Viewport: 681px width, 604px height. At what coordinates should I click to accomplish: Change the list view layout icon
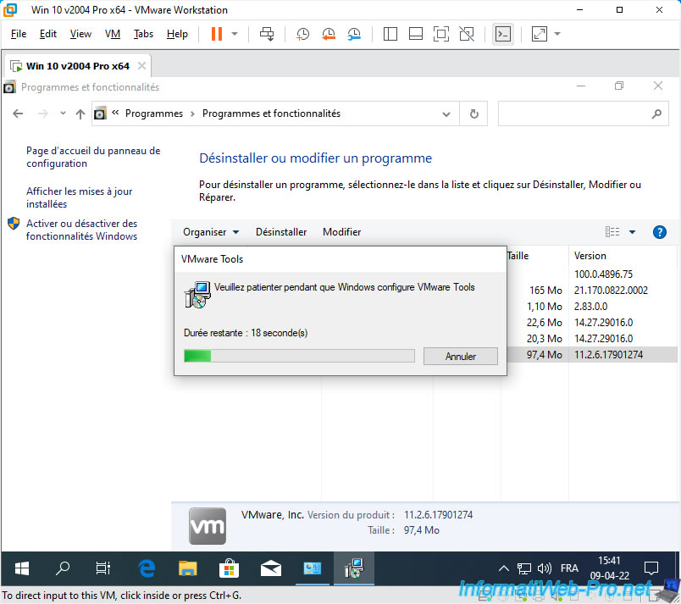tap(612, 232)
